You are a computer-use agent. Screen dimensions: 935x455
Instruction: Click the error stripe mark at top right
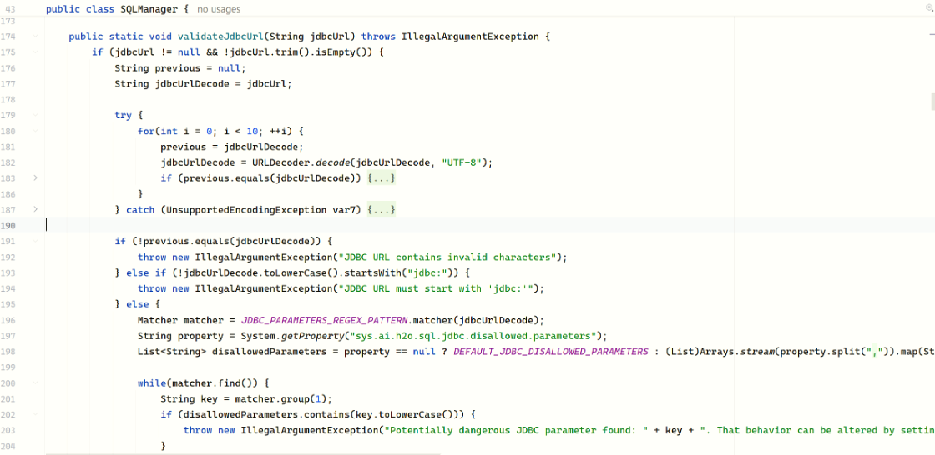[x=932, y=33]
